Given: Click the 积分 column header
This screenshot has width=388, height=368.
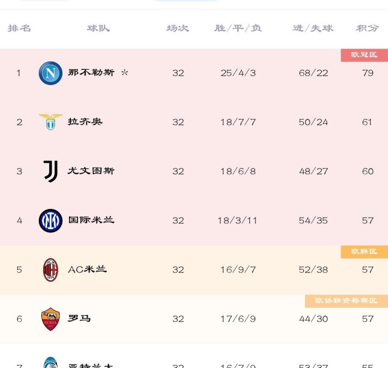Looking at the screenshot, I should tap(368, 28).
